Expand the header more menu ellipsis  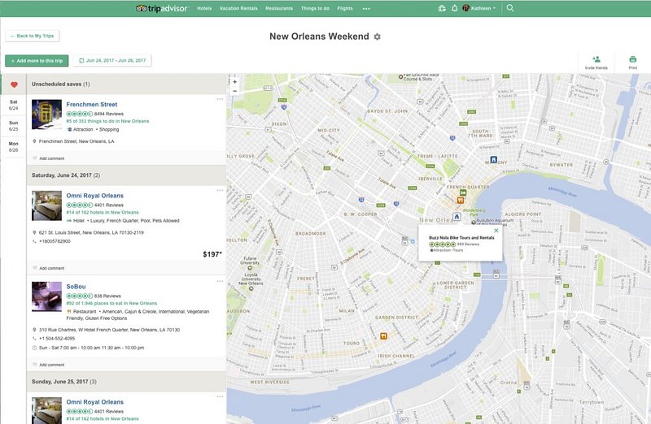click(x=366, y=8)
